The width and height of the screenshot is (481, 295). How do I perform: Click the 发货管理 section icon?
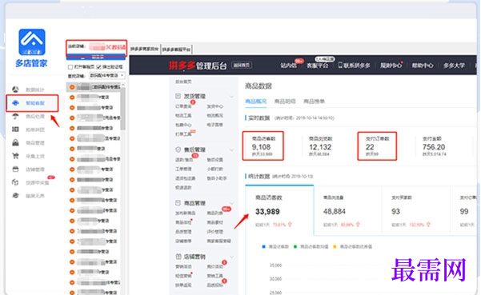[178, 96]
